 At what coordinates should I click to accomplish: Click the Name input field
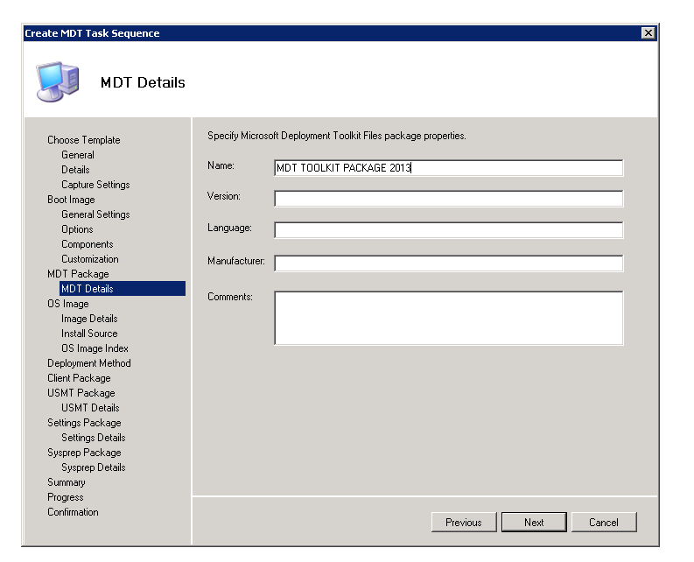tap(448, 168)
